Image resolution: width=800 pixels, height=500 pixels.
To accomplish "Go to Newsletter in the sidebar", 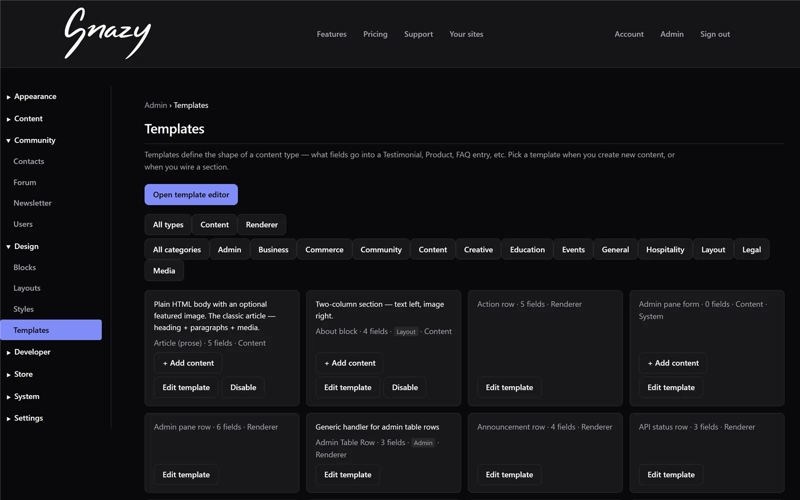I will pos(32,203).
